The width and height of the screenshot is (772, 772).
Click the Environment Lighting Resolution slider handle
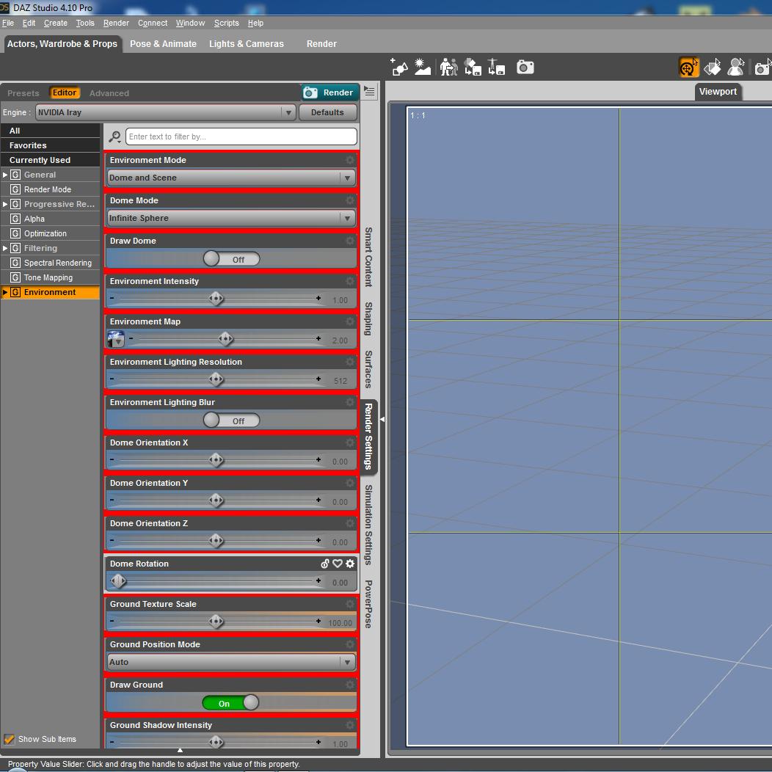pos(216,379)
